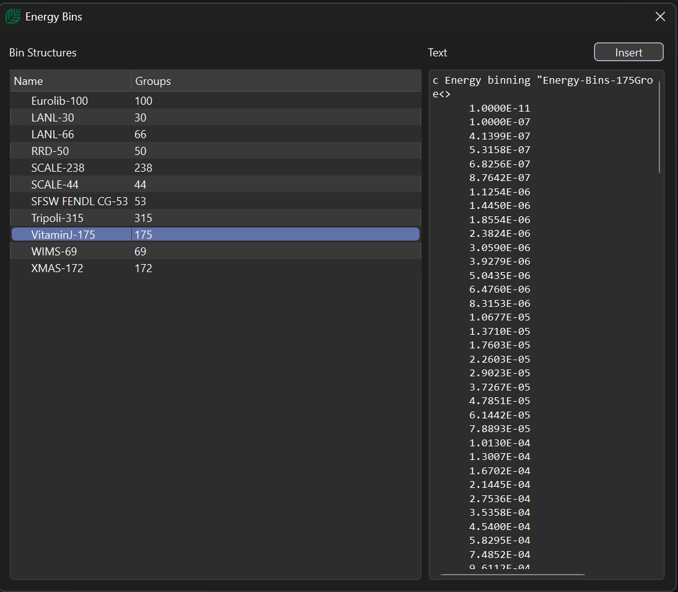Select the XMAS-172 row
This screenshot has height=592, width=678.
(215, 268)
